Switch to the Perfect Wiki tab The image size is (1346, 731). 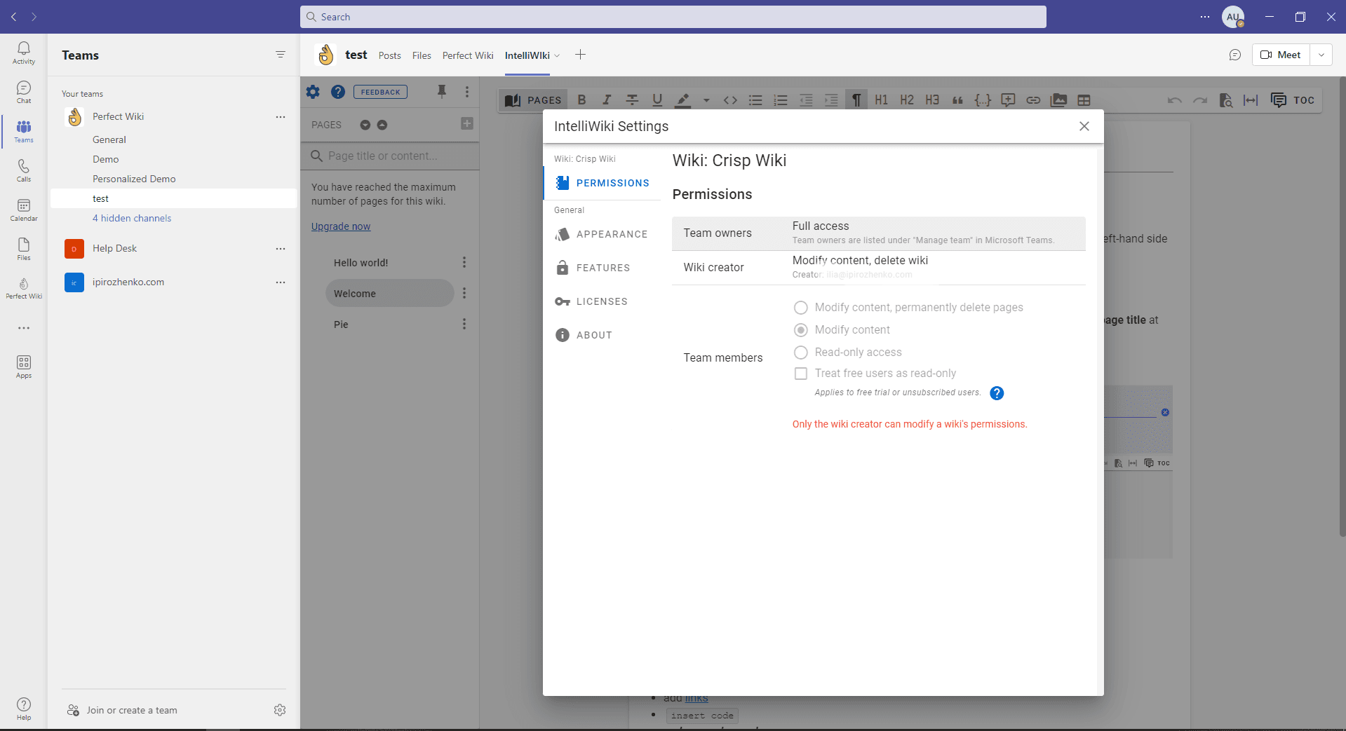click(468, 55)
